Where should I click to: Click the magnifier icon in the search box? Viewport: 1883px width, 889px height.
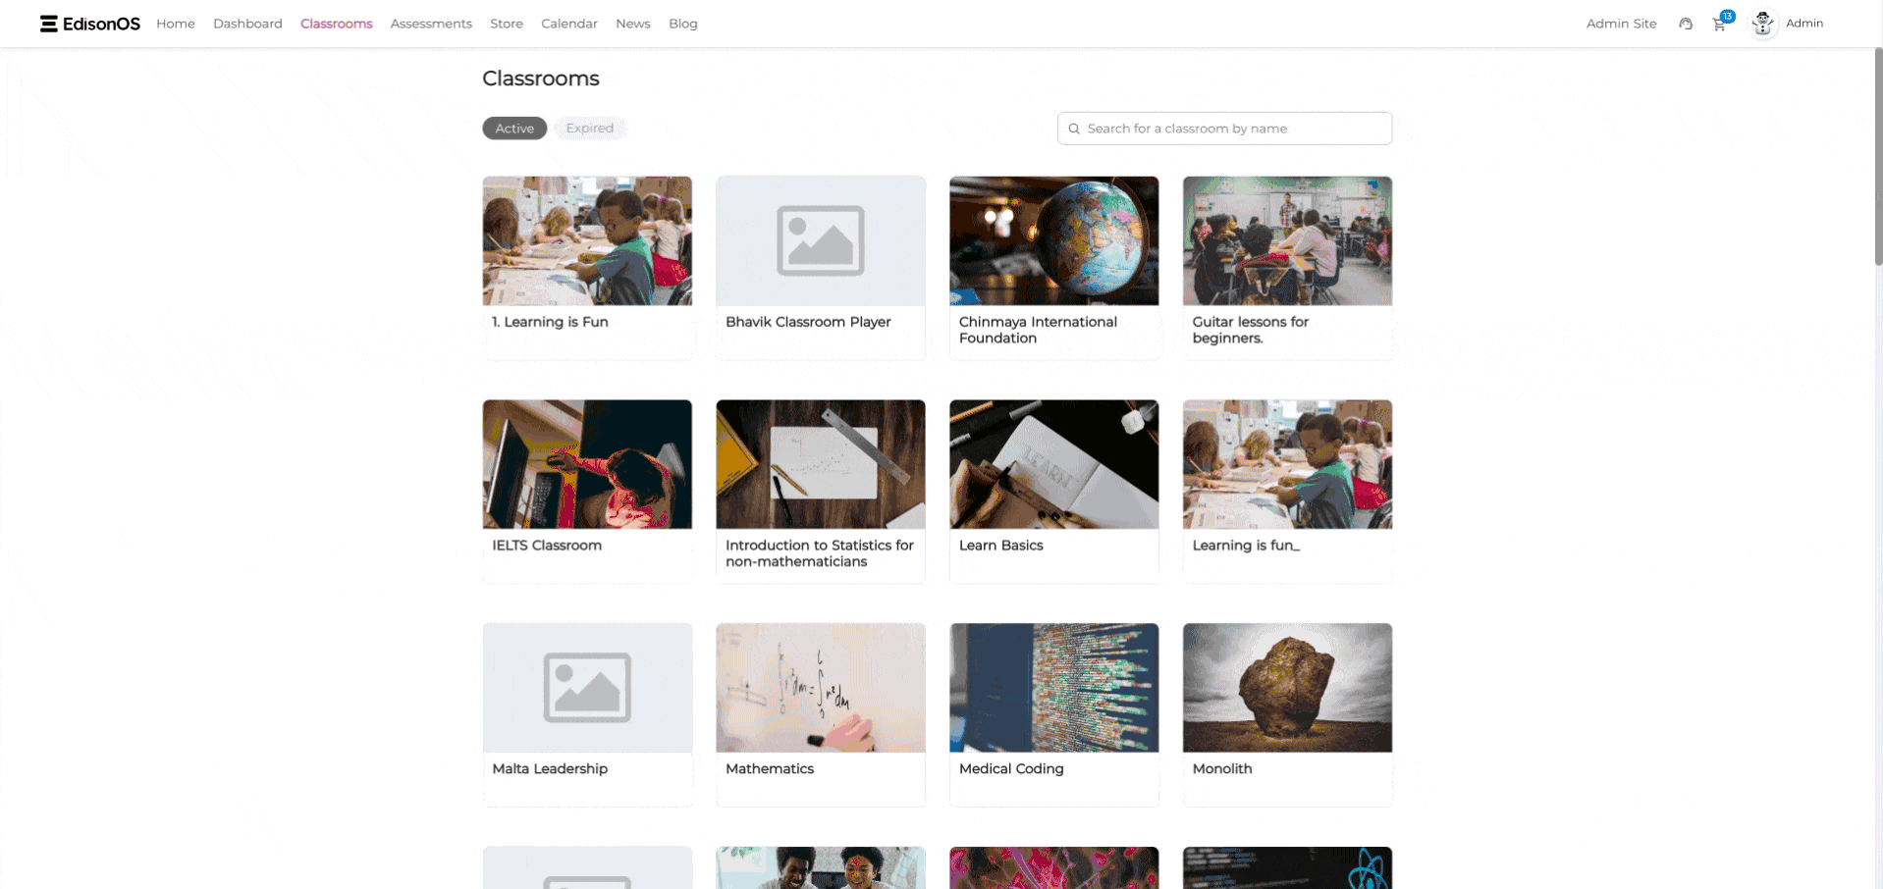1074,129
